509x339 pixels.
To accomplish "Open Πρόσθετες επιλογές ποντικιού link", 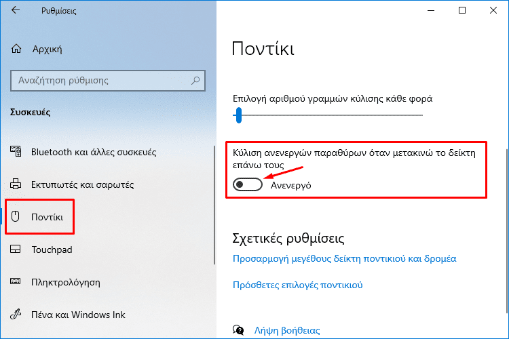I will tap(298, 285).
